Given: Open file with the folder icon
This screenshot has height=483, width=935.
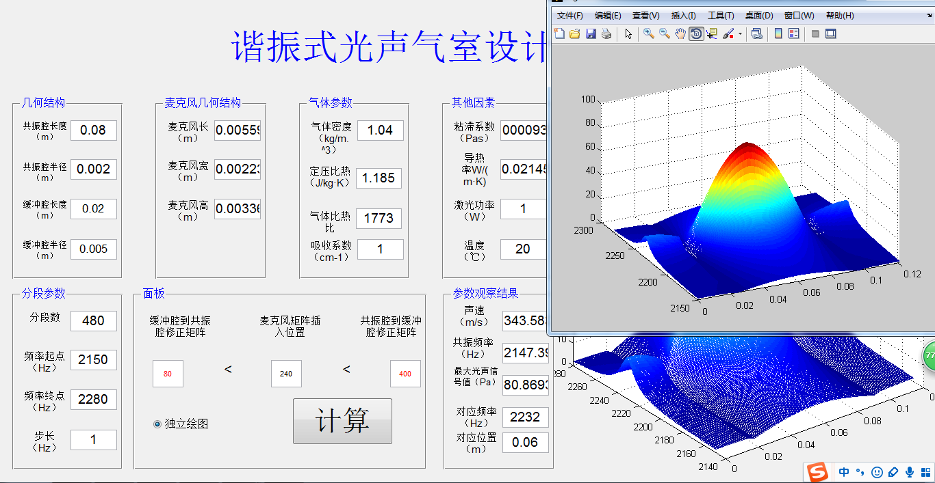Looking at the screenshot, I should 575,33.
